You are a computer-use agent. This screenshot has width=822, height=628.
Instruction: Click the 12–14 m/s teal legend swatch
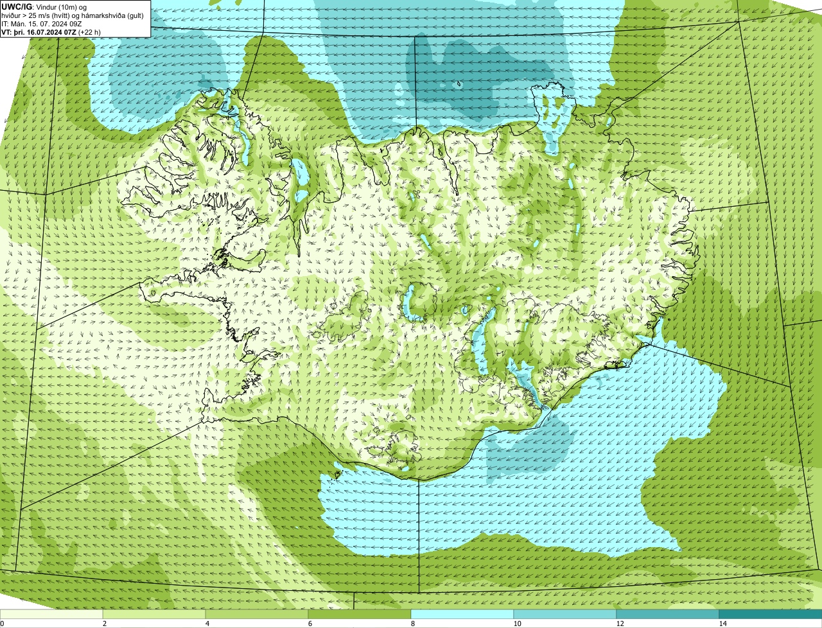pos(668,615)
